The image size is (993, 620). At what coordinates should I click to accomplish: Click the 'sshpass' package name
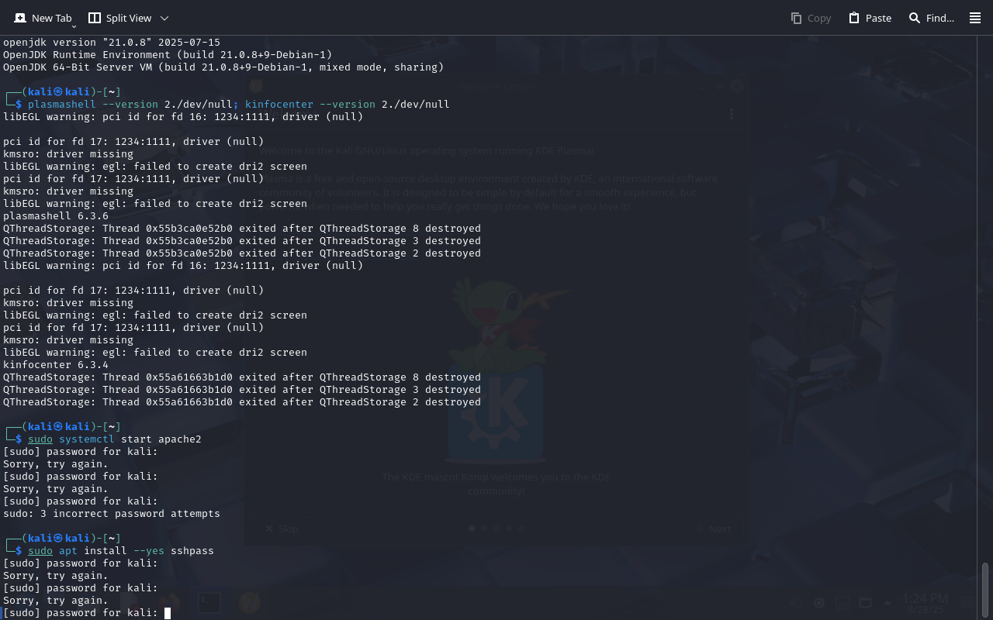(x=192, y=551)
